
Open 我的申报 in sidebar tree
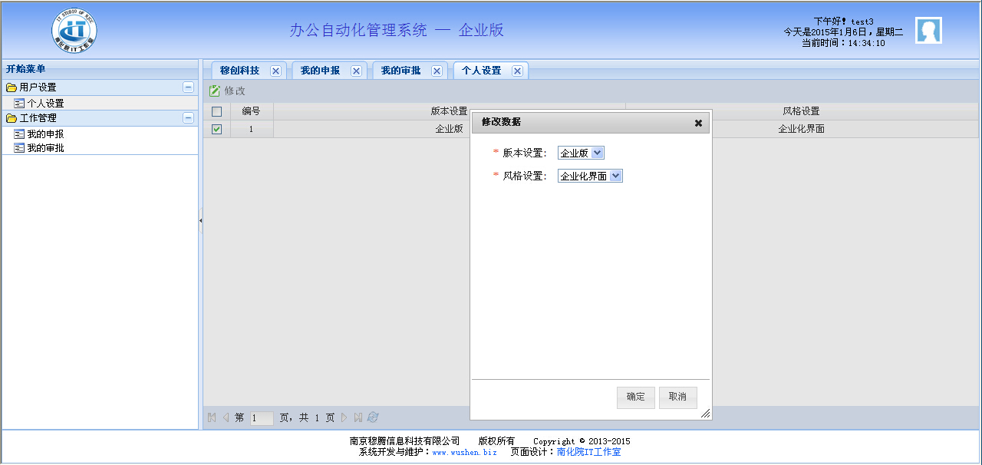[45, 134]
